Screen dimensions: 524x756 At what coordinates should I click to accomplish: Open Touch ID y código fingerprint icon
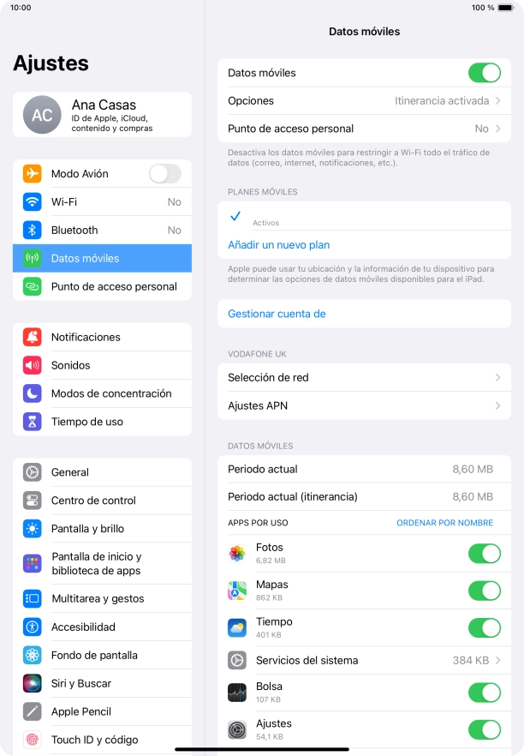click(x=33, y=740)
